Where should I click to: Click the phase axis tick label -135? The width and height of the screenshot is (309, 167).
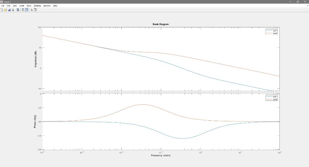pos(39,136)
